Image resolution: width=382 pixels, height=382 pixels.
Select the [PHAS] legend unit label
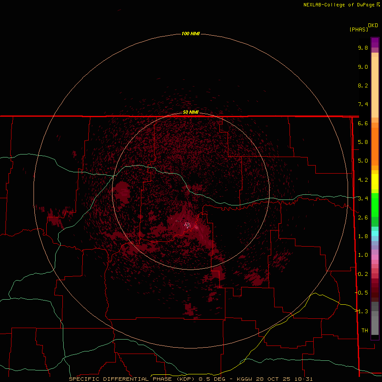pyautogui.click(x=359, y=29)
